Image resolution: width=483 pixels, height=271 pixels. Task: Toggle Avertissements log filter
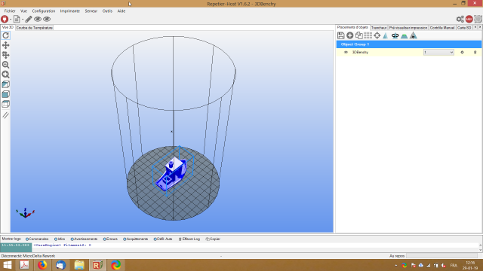coord(84,239)
